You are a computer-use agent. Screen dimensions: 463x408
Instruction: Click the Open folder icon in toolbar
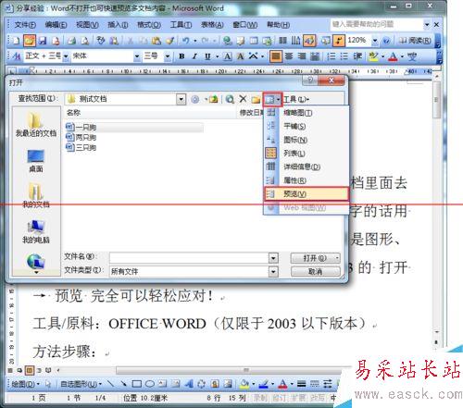(30, 41)
